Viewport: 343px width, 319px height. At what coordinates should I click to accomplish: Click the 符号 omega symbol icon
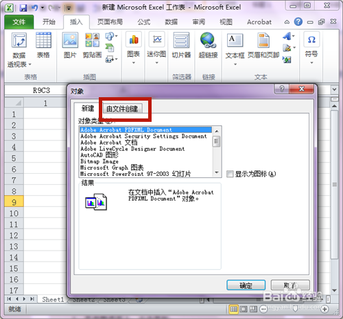pos(311,40)
